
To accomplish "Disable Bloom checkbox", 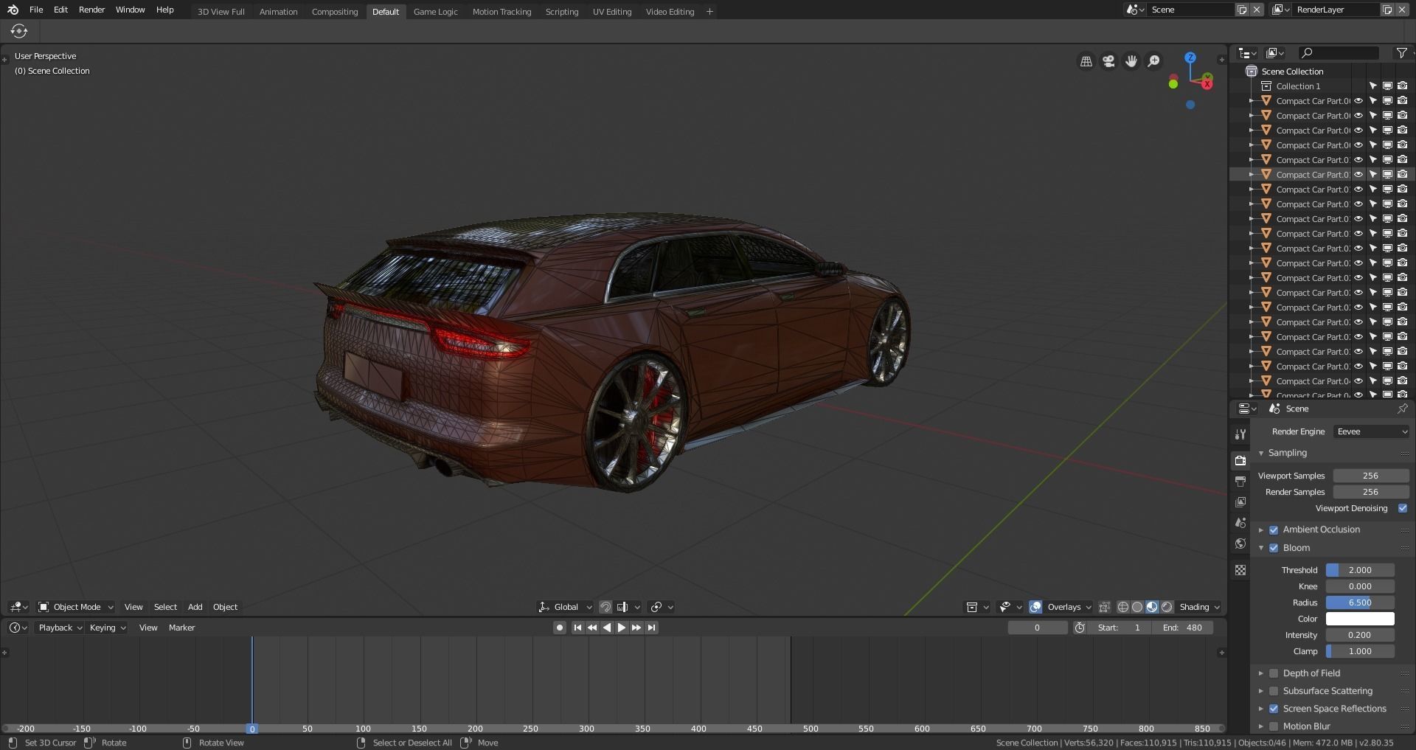I will (x=1274, y=548).
